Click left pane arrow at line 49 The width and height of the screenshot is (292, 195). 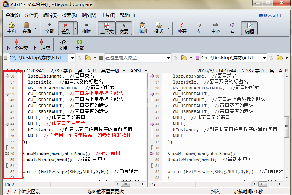[x=7, y=154]
